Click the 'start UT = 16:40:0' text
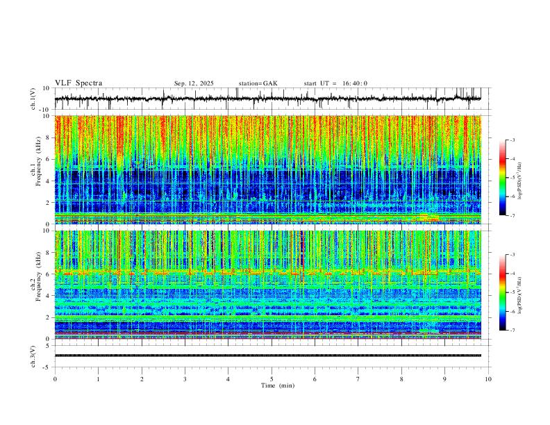This screenshot has height=425, width=550. point(335,83)
